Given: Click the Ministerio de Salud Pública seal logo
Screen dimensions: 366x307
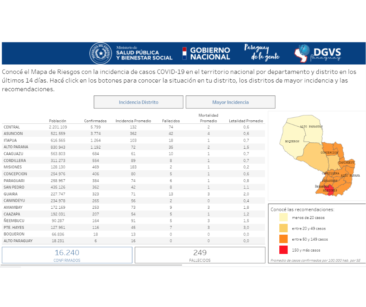Looking at the screenshot, I should pyautogui.click(x=100, y=53).
